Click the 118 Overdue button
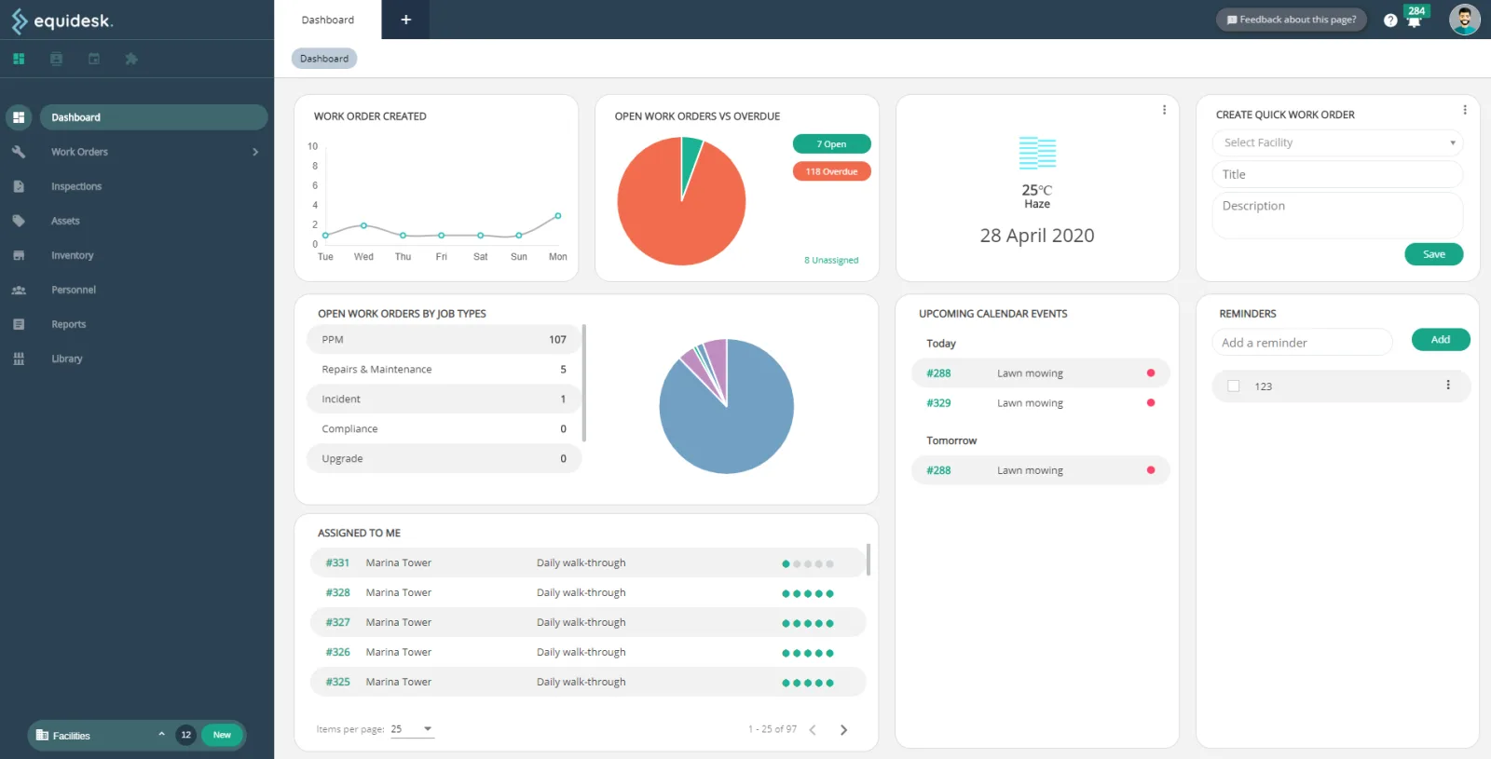Viewport: 1491px width, 759px height. [831, 171]
